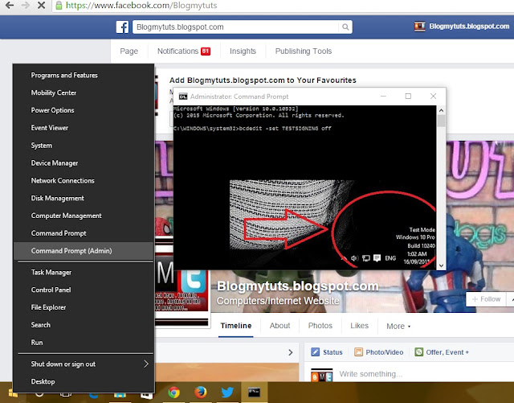Click the page profile picture in header

(419, 27)
